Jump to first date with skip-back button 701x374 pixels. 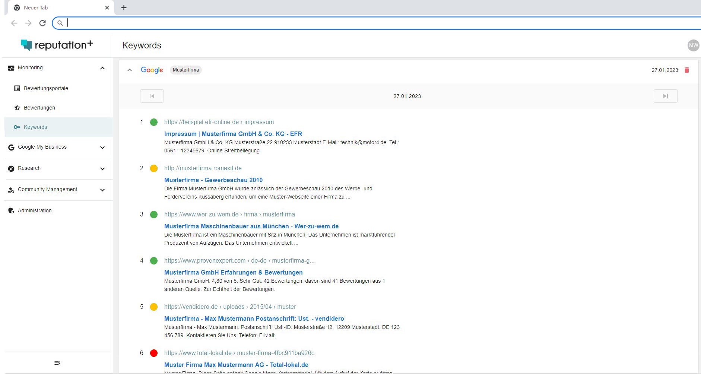click(152, 96)
